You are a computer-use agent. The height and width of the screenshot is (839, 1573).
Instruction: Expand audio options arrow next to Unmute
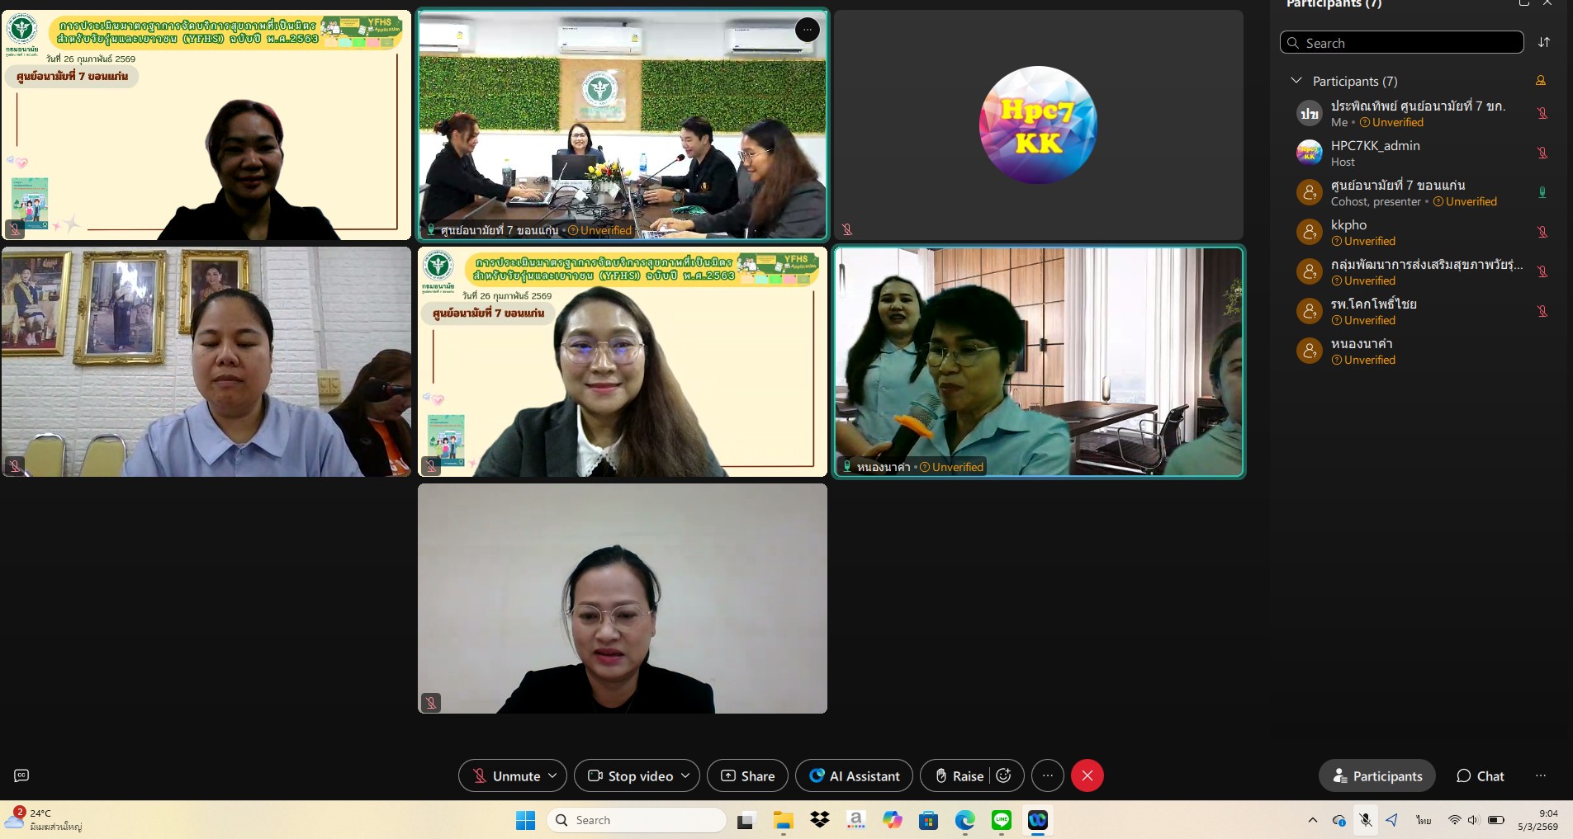coord(552,775)
